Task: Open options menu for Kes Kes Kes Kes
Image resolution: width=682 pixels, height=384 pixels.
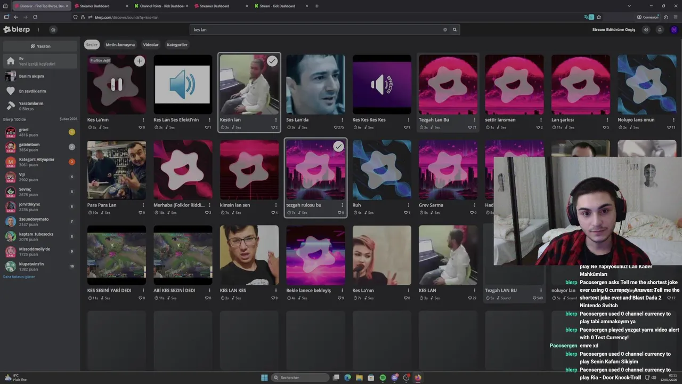Action: [x=408, y=119]
